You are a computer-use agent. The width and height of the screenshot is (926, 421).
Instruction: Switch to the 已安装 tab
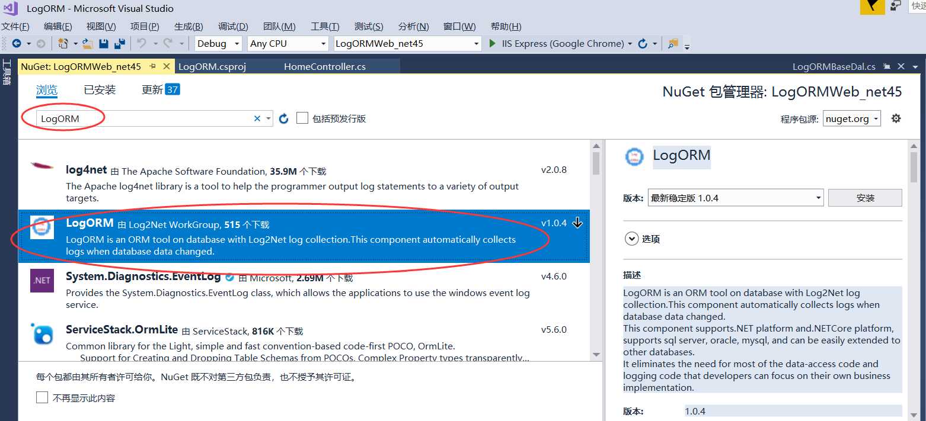(x=99, y=89)
